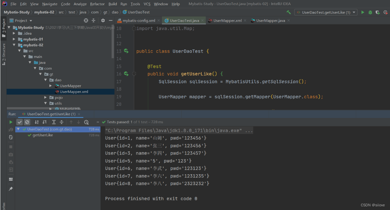The width and height of the screenshot is (390, 210).
Task: Collapse the dao package node
Action: tap(45, 80)
